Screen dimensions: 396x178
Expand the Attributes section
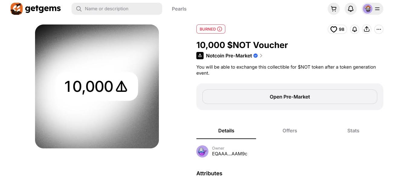point(209,173)
